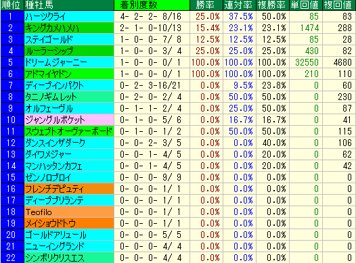Click the 15.4% 勝率 value
This screenshot has width=356, height=263.
(208, 28)
